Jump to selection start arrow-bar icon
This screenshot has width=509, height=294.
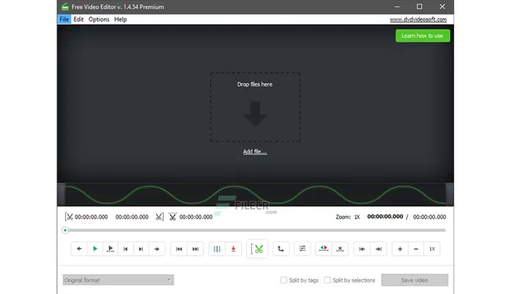pyautogui.click(x=362, y=249)
